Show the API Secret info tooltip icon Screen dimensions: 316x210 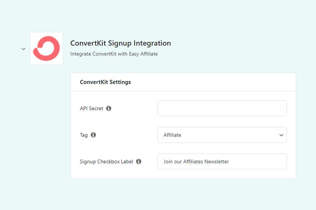point(109,108)
